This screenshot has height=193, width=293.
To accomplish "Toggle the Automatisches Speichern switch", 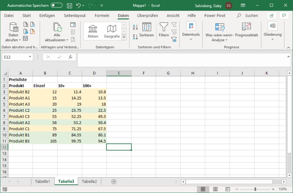I will pyautogui.click(x=56, y=6).
